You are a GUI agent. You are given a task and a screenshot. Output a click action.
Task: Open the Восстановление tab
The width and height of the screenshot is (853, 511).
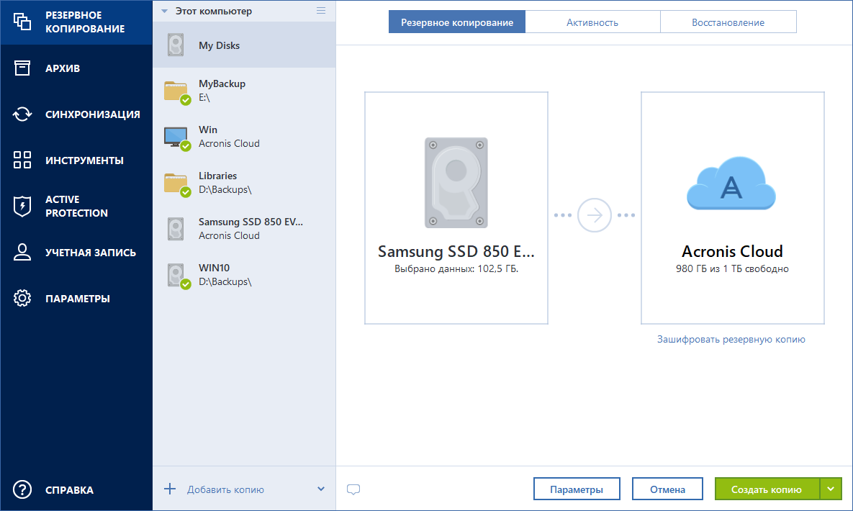pyautogui.click(x=728, y=21)
